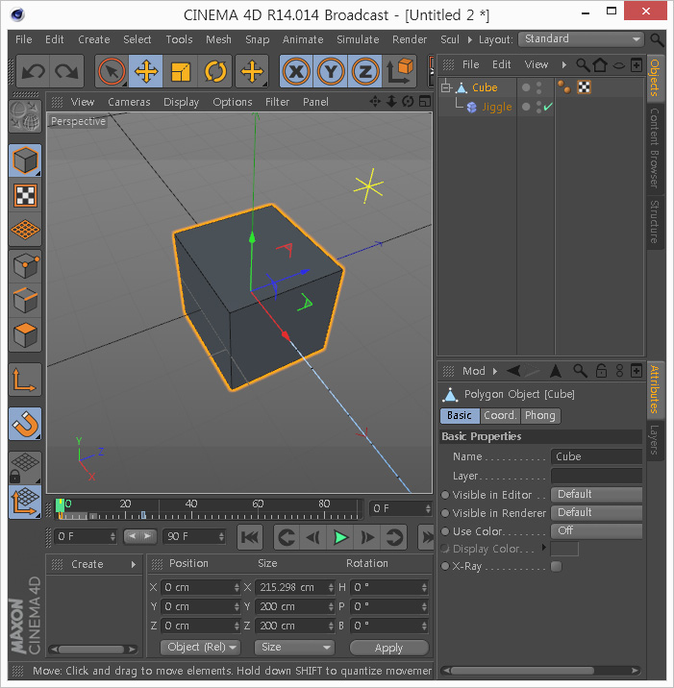This screenshot has height=688, width=674.
Task: Click Object Manager home icon
Action: [x=600, y=65]
